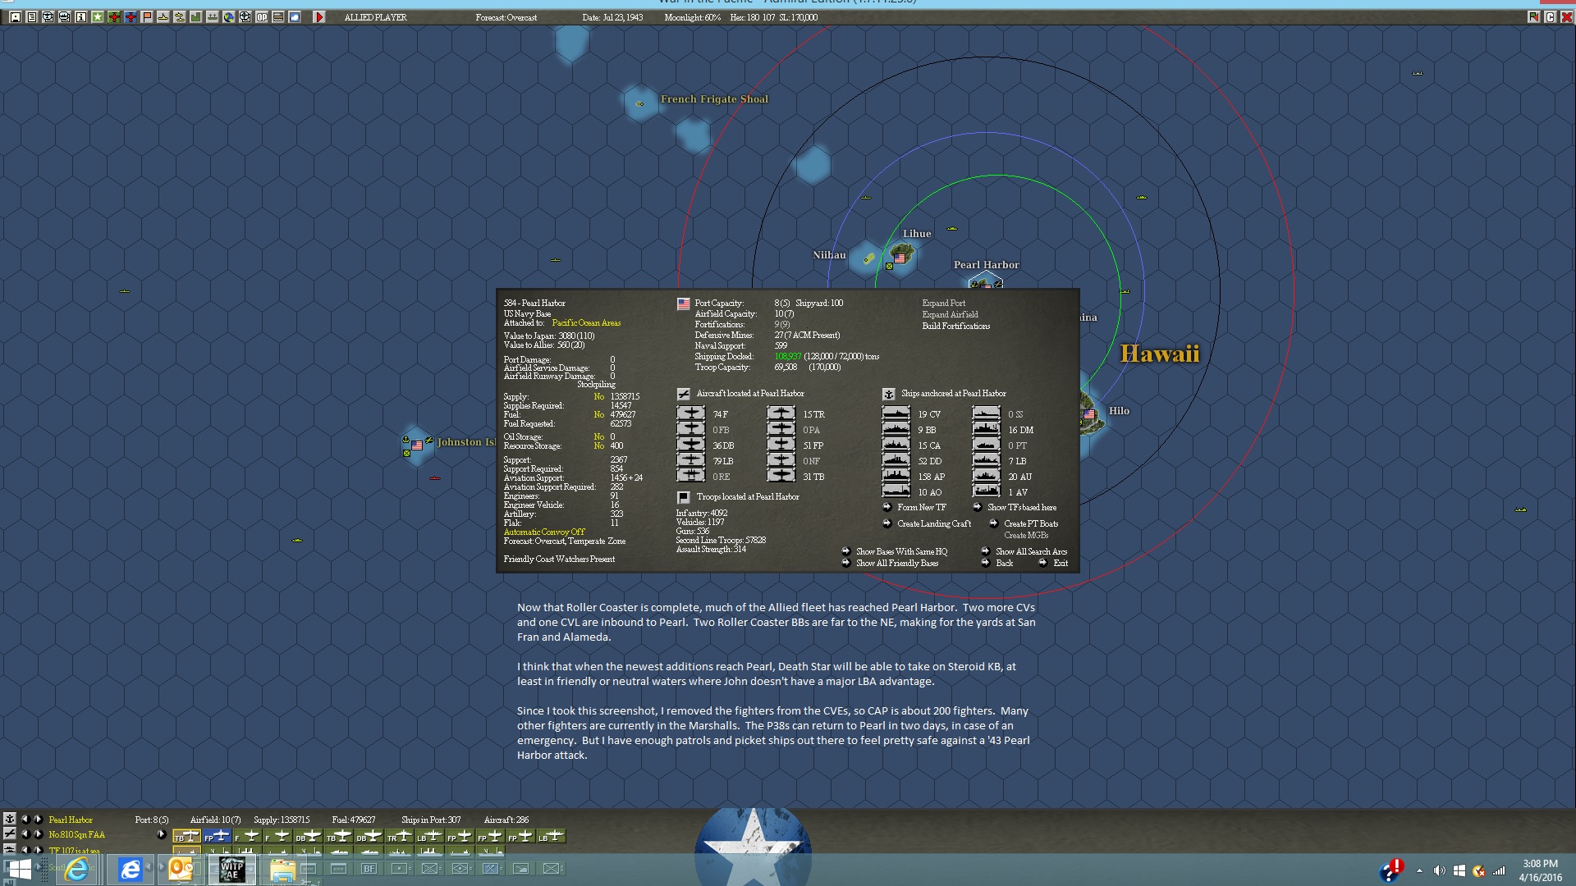Click the fighter aircraft icon for 74 F
Viewport: 1576px width, 886px height.
[x=690, y=413]
